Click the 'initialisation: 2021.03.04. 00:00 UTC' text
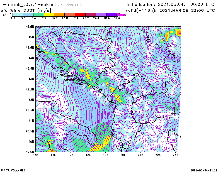This screenshot has width=223, height=172. tap(170, 4)
